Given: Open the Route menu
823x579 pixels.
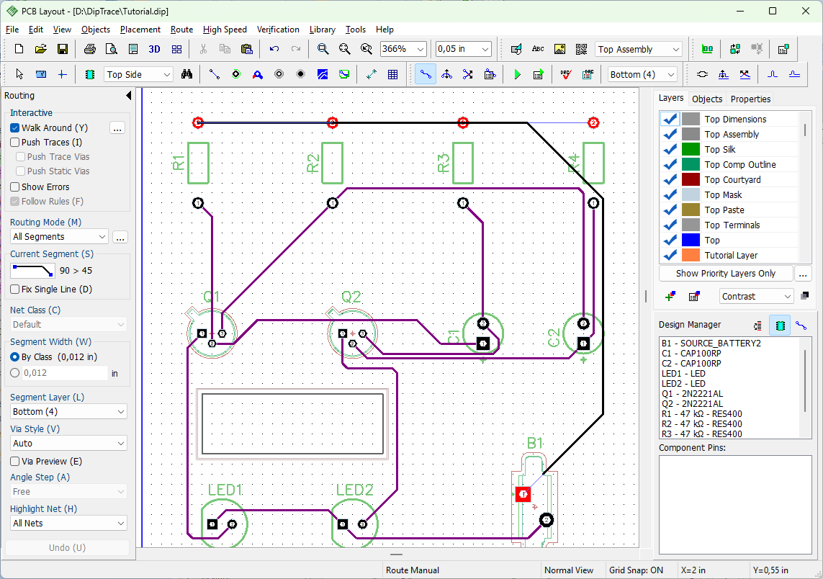Looking at the screenshot, I should [181, 30].
